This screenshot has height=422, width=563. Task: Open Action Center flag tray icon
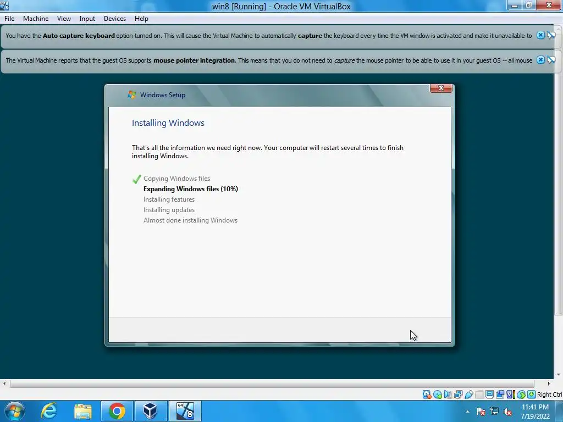(481, 412)
